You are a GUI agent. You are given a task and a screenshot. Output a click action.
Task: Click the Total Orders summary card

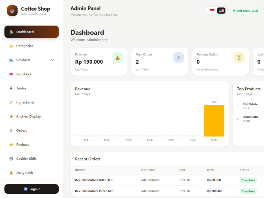click(x=160, y=62)
